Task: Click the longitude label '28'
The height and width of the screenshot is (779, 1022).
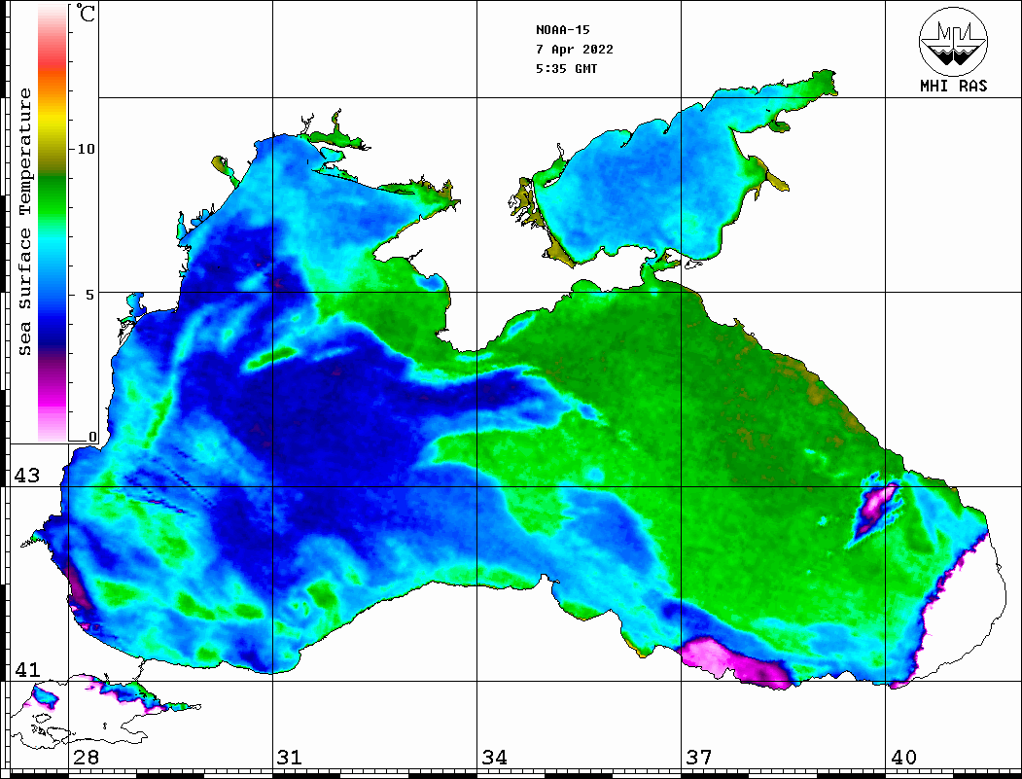Action: point(86,758)
